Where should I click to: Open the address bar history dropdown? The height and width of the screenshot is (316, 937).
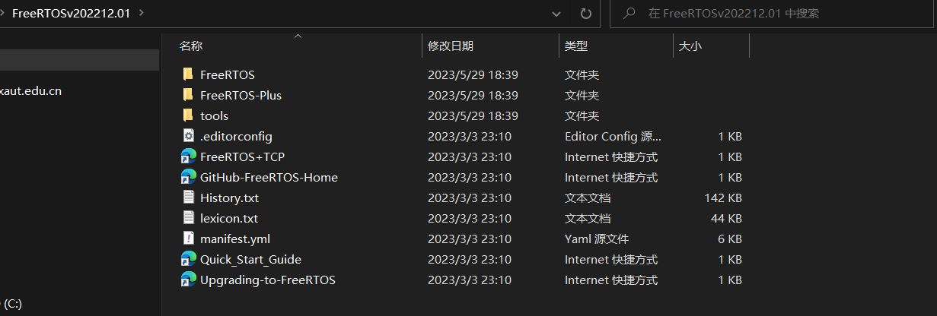[557, 14]
